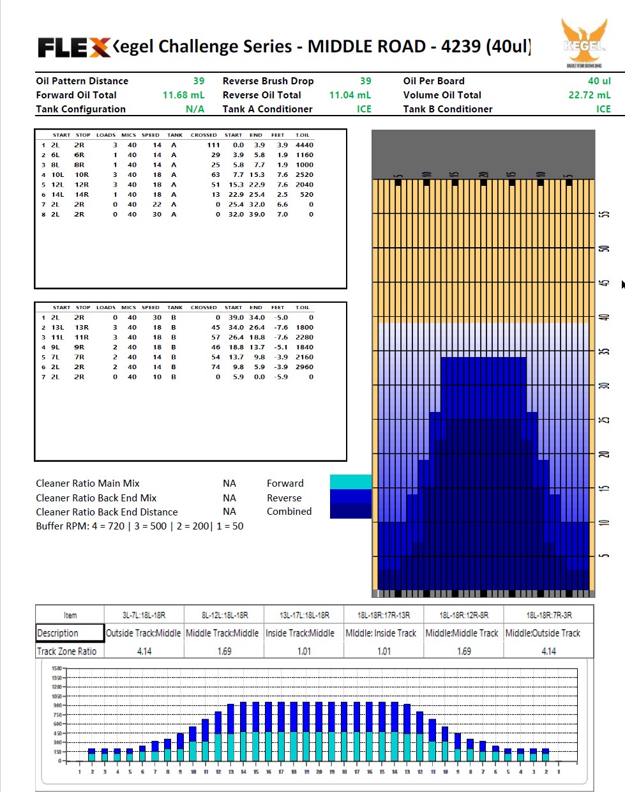Screen dimensions: 625x792
Task: Click the '9L' start cell in tank B table
Action: point(56,347)
